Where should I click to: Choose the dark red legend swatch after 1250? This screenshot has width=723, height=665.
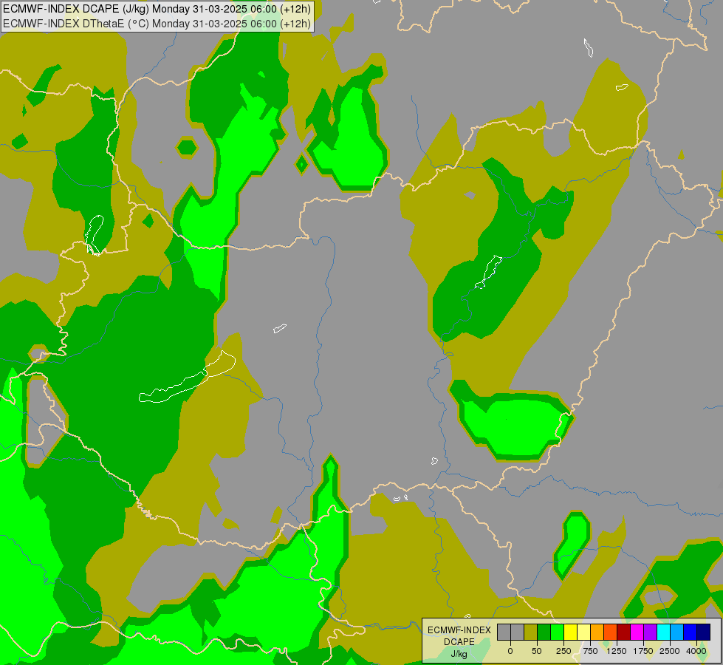click(624, 632)
